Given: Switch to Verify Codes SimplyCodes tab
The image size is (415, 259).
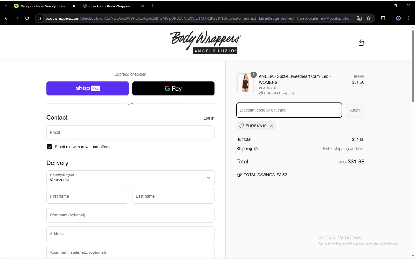Looking at the screenshot, I should (43, 6).
